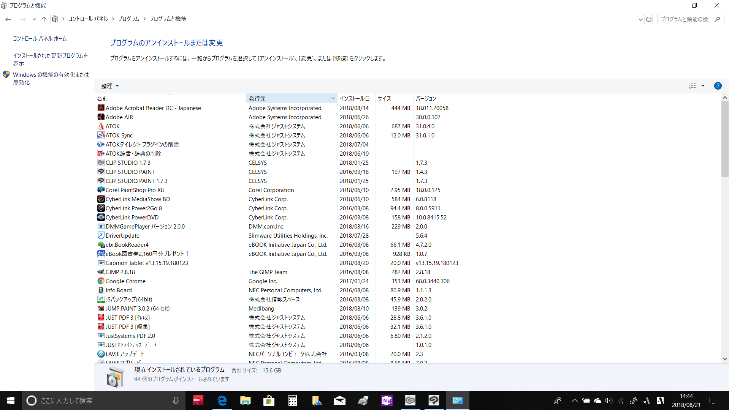
Task: Go up one folder level
Action: click(44, 19)
